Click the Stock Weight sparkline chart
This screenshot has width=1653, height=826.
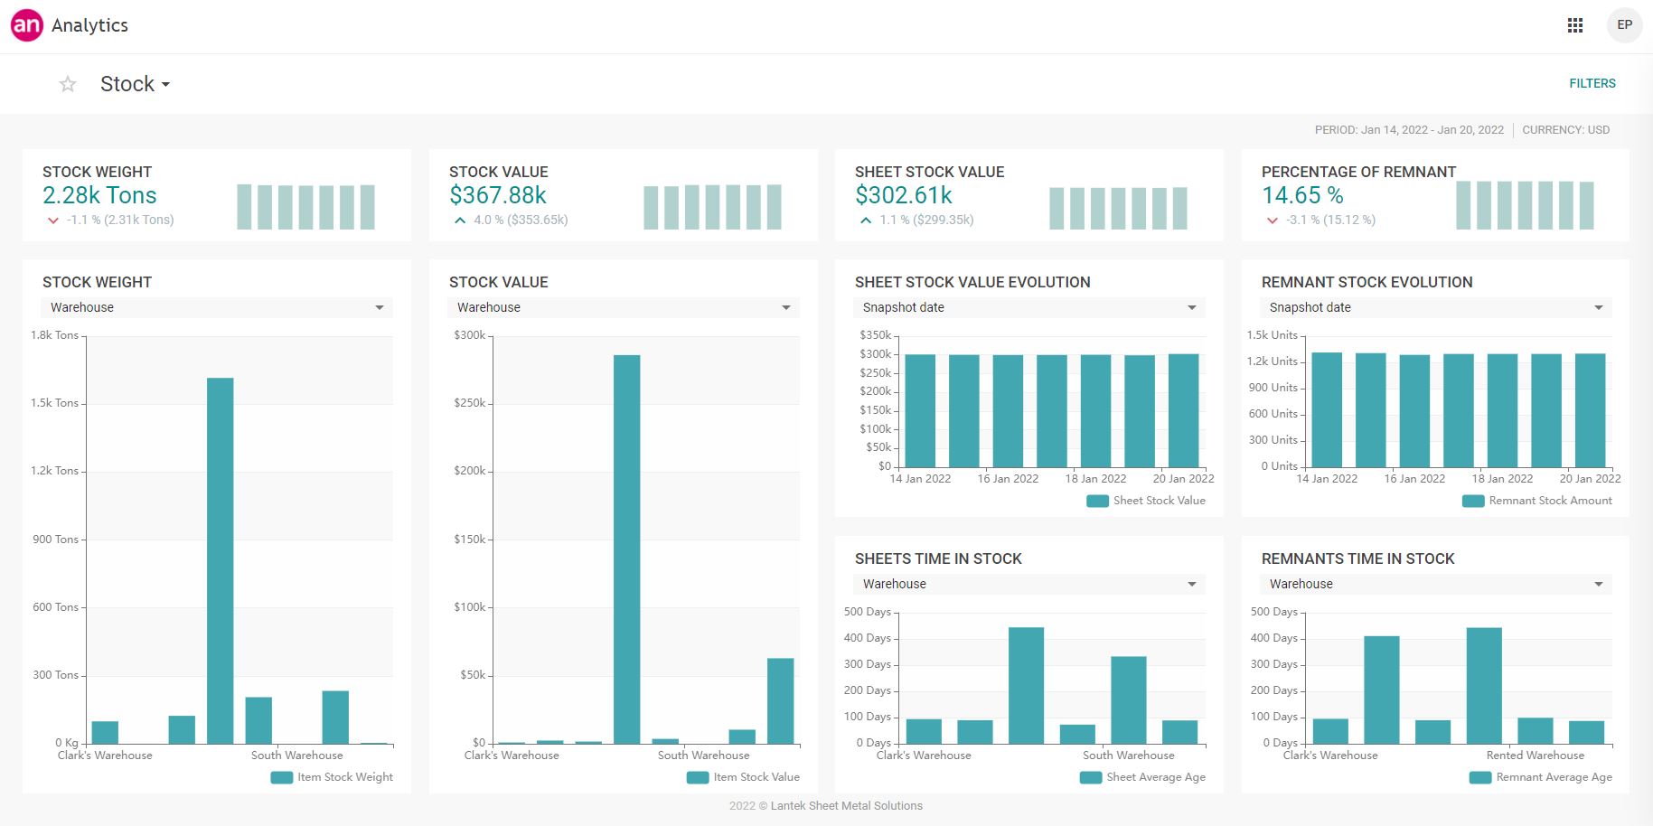tap(305, 207)
